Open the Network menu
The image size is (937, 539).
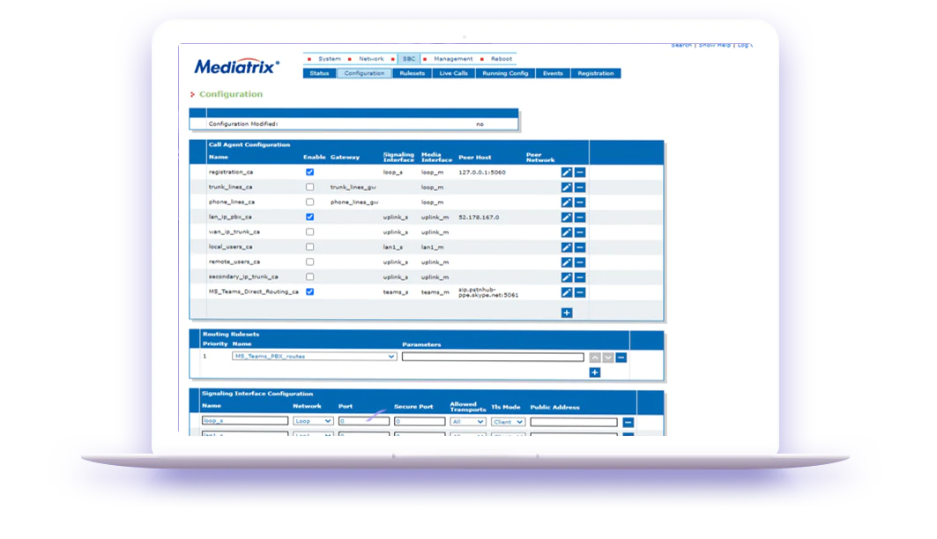coord(371,59)
